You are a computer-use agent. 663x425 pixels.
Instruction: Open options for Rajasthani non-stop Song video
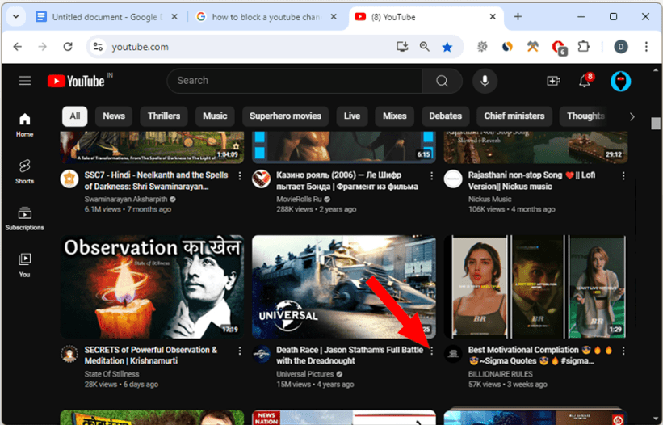tap(623, 176)
